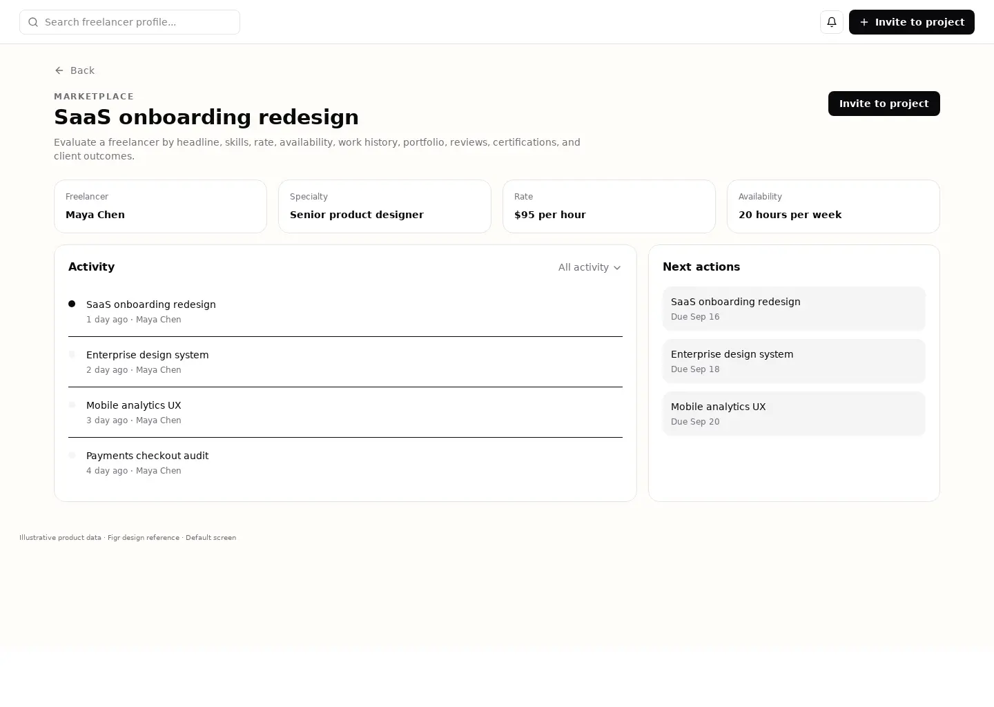
Task: Focus the Search freelancer profile field
Action: [130, 22]
